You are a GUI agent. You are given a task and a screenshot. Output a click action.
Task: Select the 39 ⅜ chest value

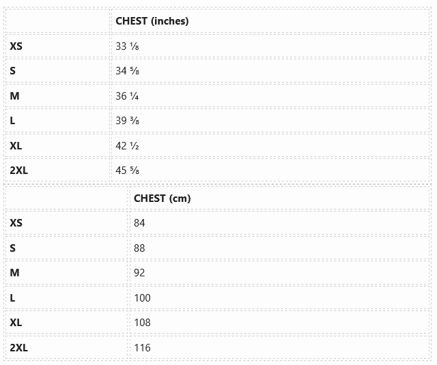pos(128,121)
